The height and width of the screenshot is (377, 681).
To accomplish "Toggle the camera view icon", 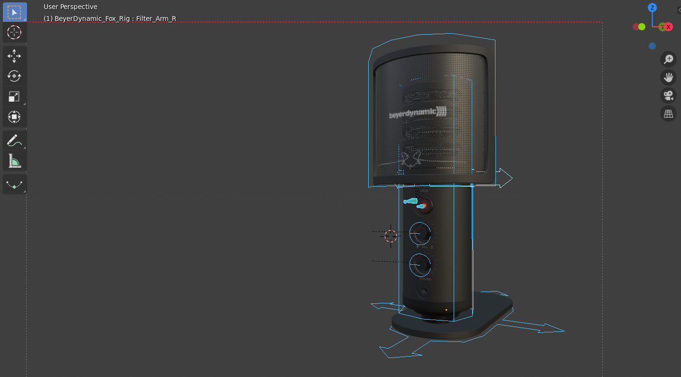I will pos(668,95).
